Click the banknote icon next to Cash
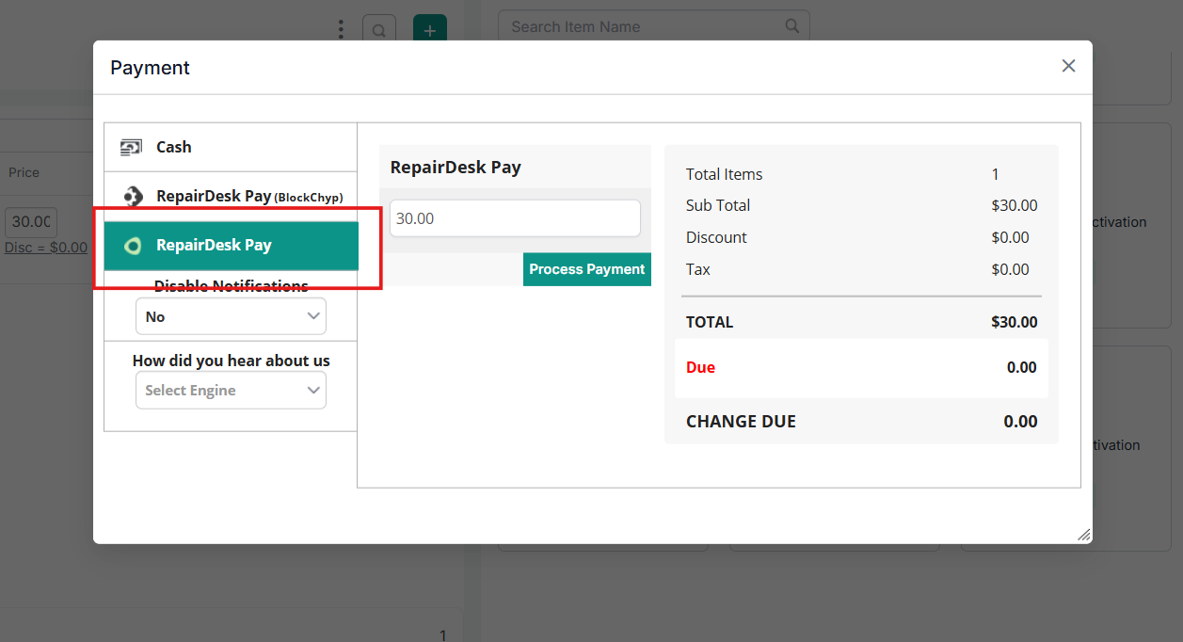Screen dimensions: 1183x642 click(x=130, y=147)
